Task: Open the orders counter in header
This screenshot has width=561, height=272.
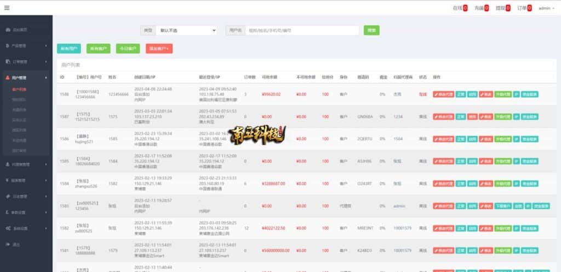Action: click(524, 8)
